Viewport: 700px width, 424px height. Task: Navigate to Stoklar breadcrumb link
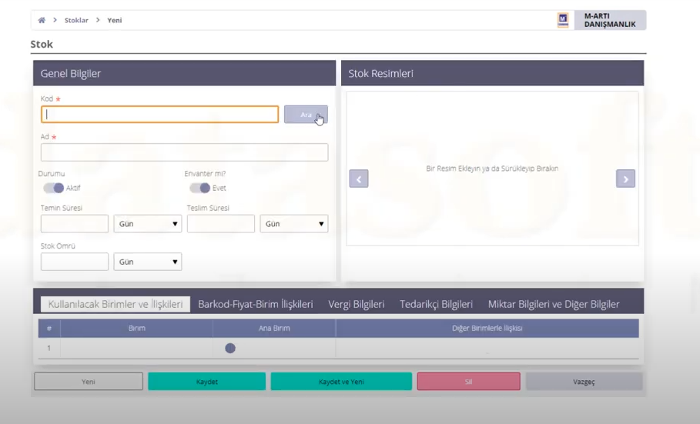tap(76, 20)
